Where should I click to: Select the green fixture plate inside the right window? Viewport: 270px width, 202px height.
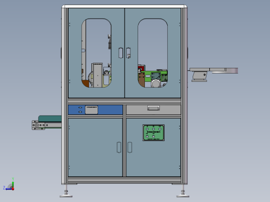[148, 76]
